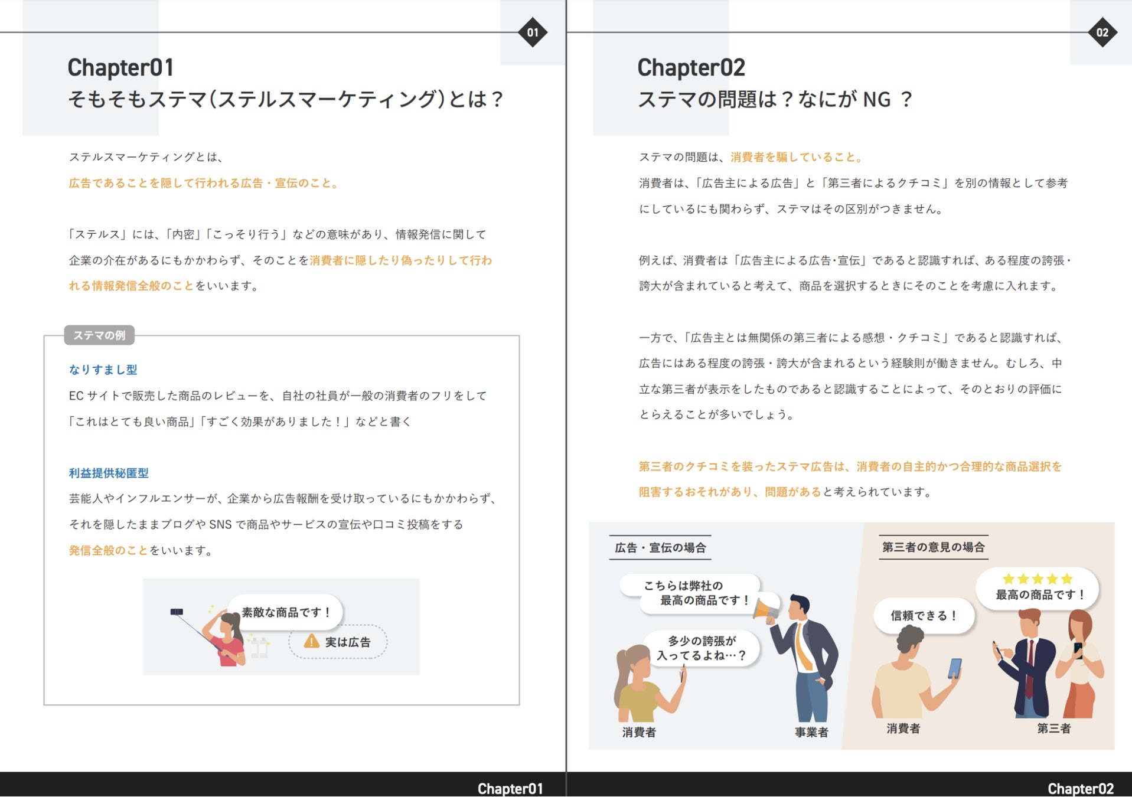
Task: Click the five yellow stars rating
Action: click(x=1038, y=579)
